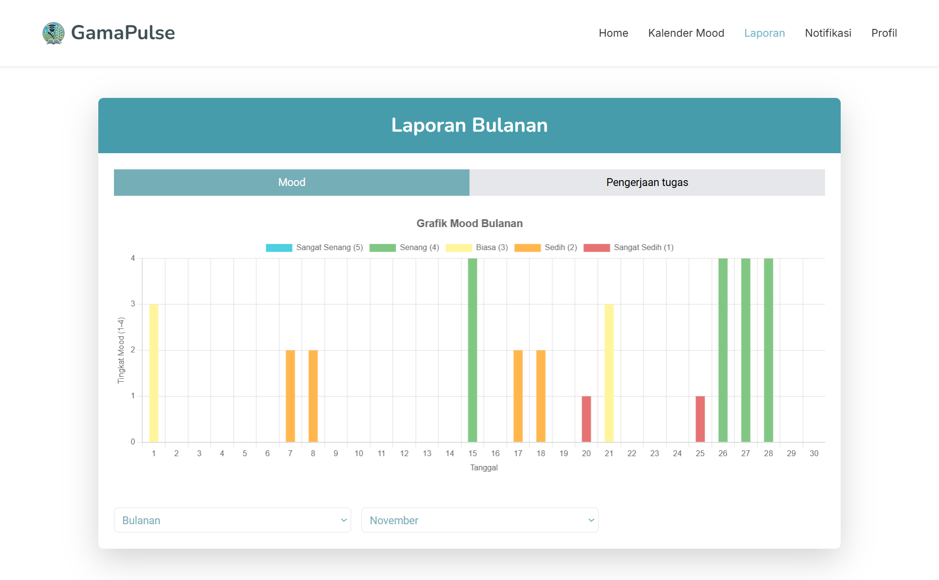The image size is (939, 580).
Task: Click the yellow bar for date 1
Action: tap(154, 373)
